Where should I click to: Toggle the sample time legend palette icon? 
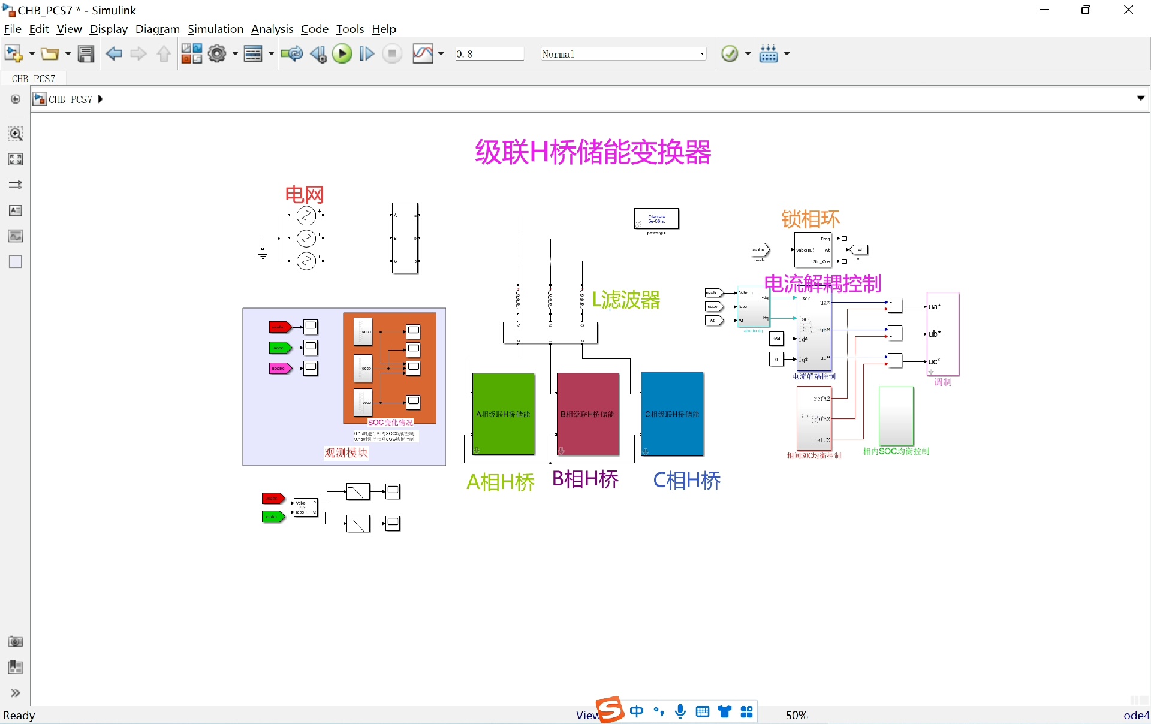16,185
